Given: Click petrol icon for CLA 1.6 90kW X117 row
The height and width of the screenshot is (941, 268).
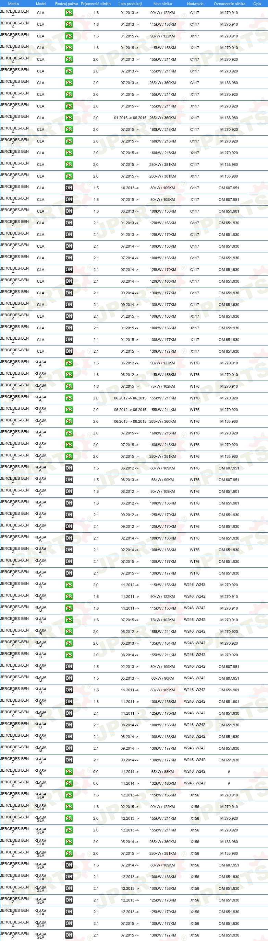Looking at the screenshot, I should [x=69, y=36].
